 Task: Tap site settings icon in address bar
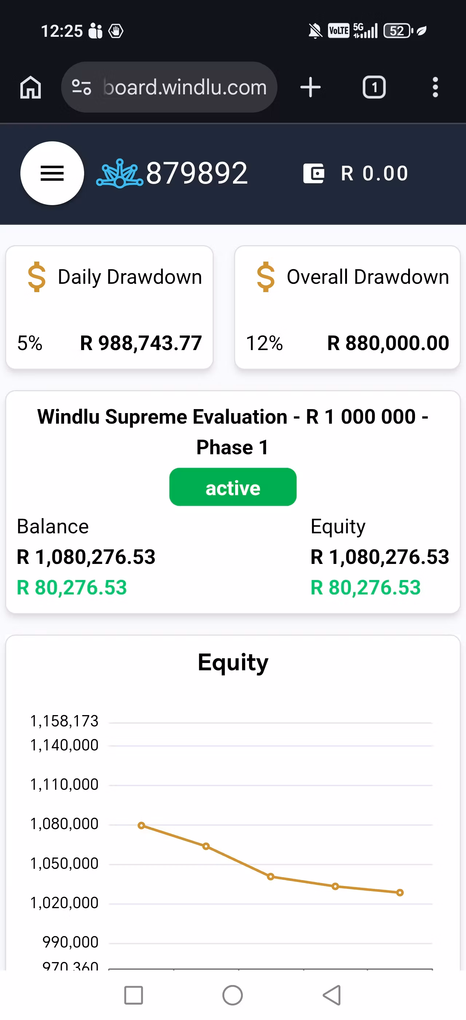(x=82, y=87)
